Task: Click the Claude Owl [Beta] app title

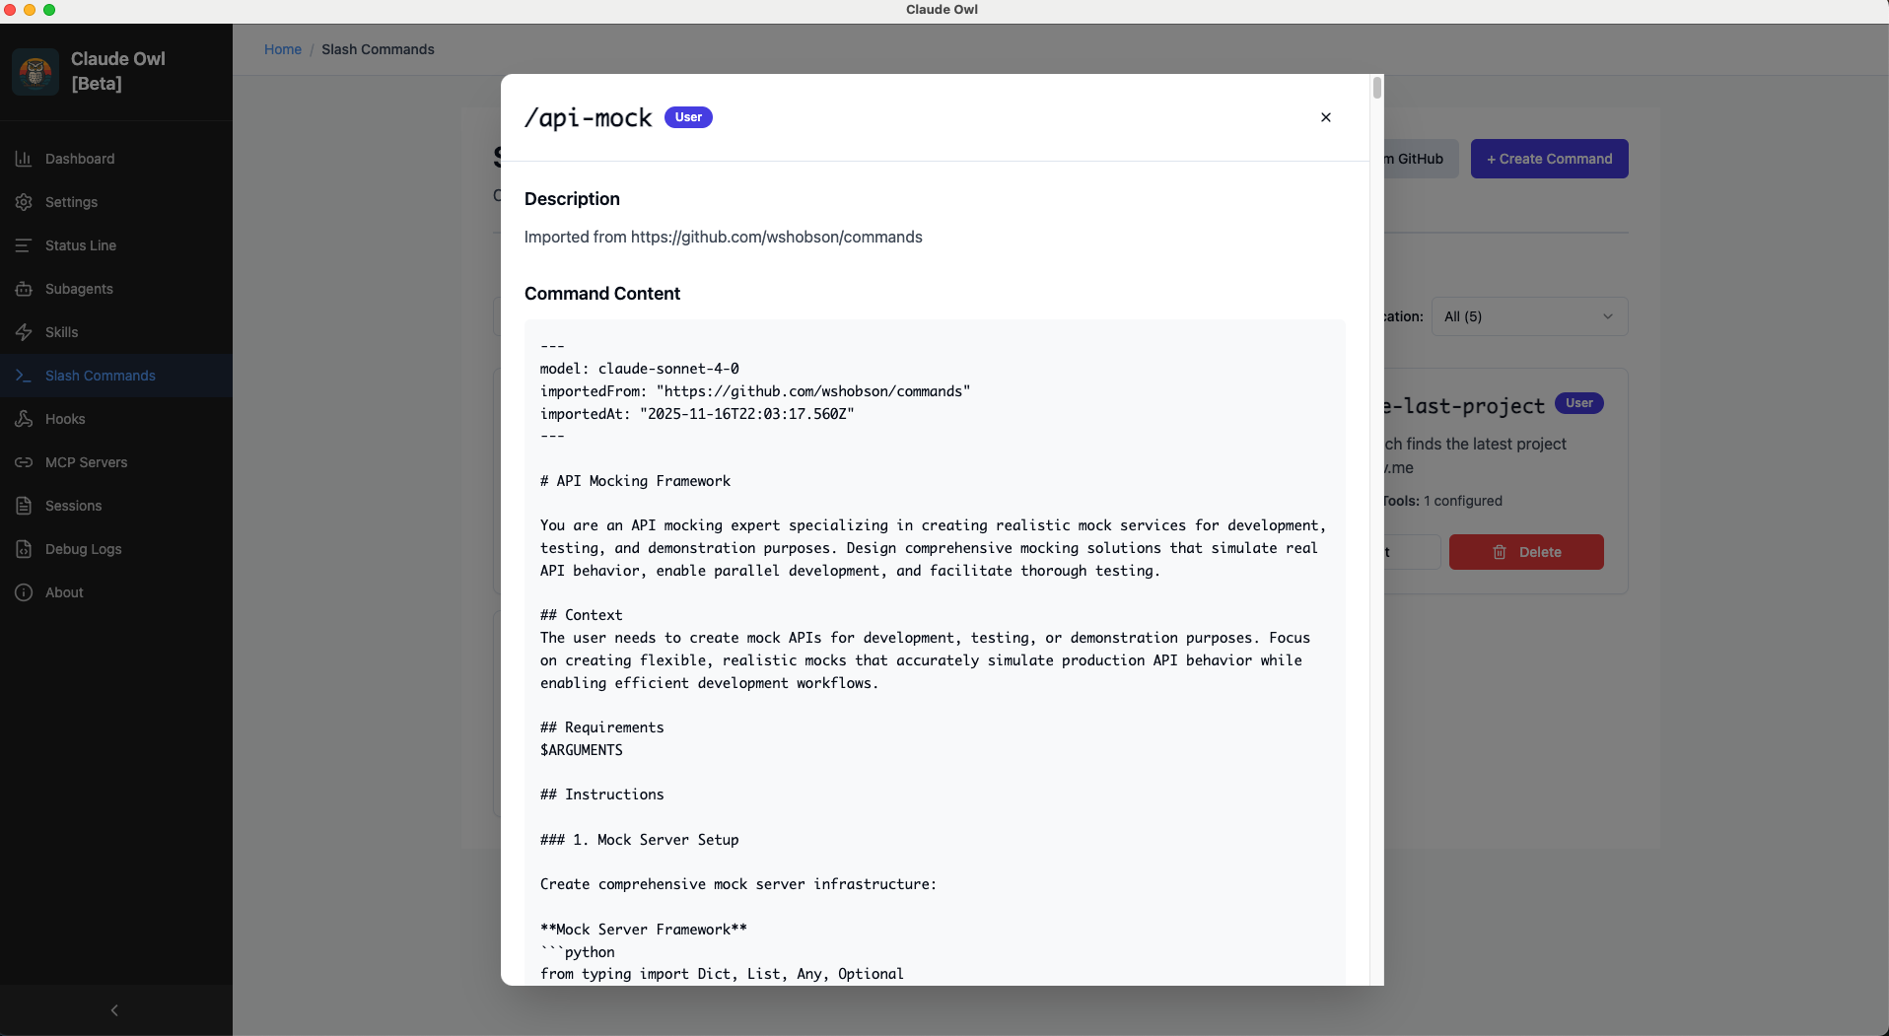Action: pyautogui.click(x=118, y=71)
